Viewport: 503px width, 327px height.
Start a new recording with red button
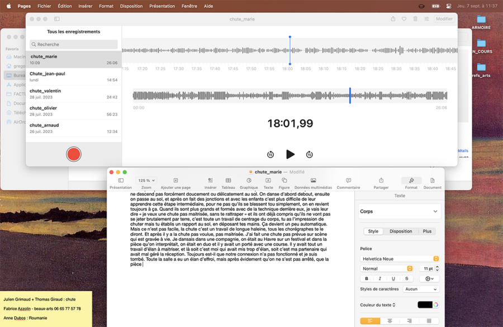tap(74, 154)
